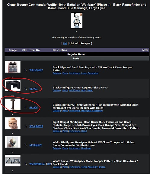Open Minifigure, Headgear Accessory category link
This screenshot has height=174, width=150.
[x=86, y=111]
